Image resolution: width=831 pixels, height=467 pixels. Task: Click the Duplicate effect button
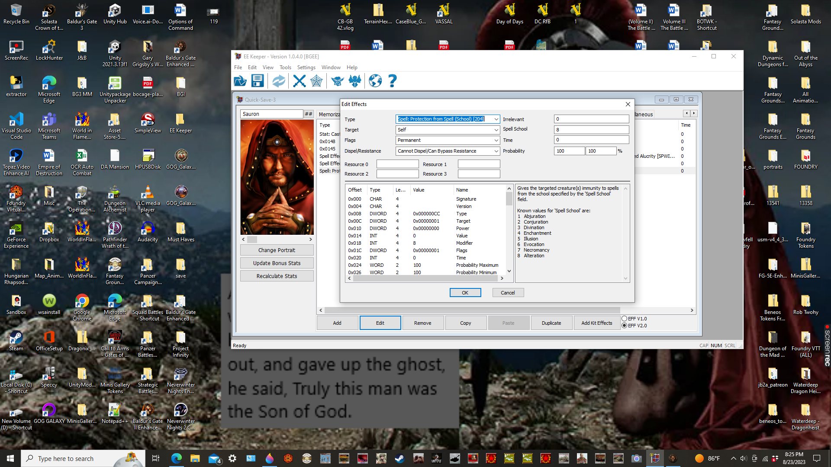tap(551, 323)
